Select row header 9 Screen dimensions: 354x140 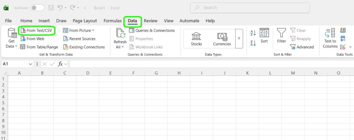click(x=3, y=127)
